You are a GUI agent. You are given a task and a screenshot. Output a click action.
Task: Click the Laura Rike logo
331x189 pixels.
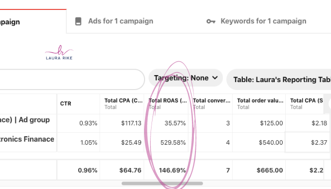pyautogui.click(x=59, y=52)
